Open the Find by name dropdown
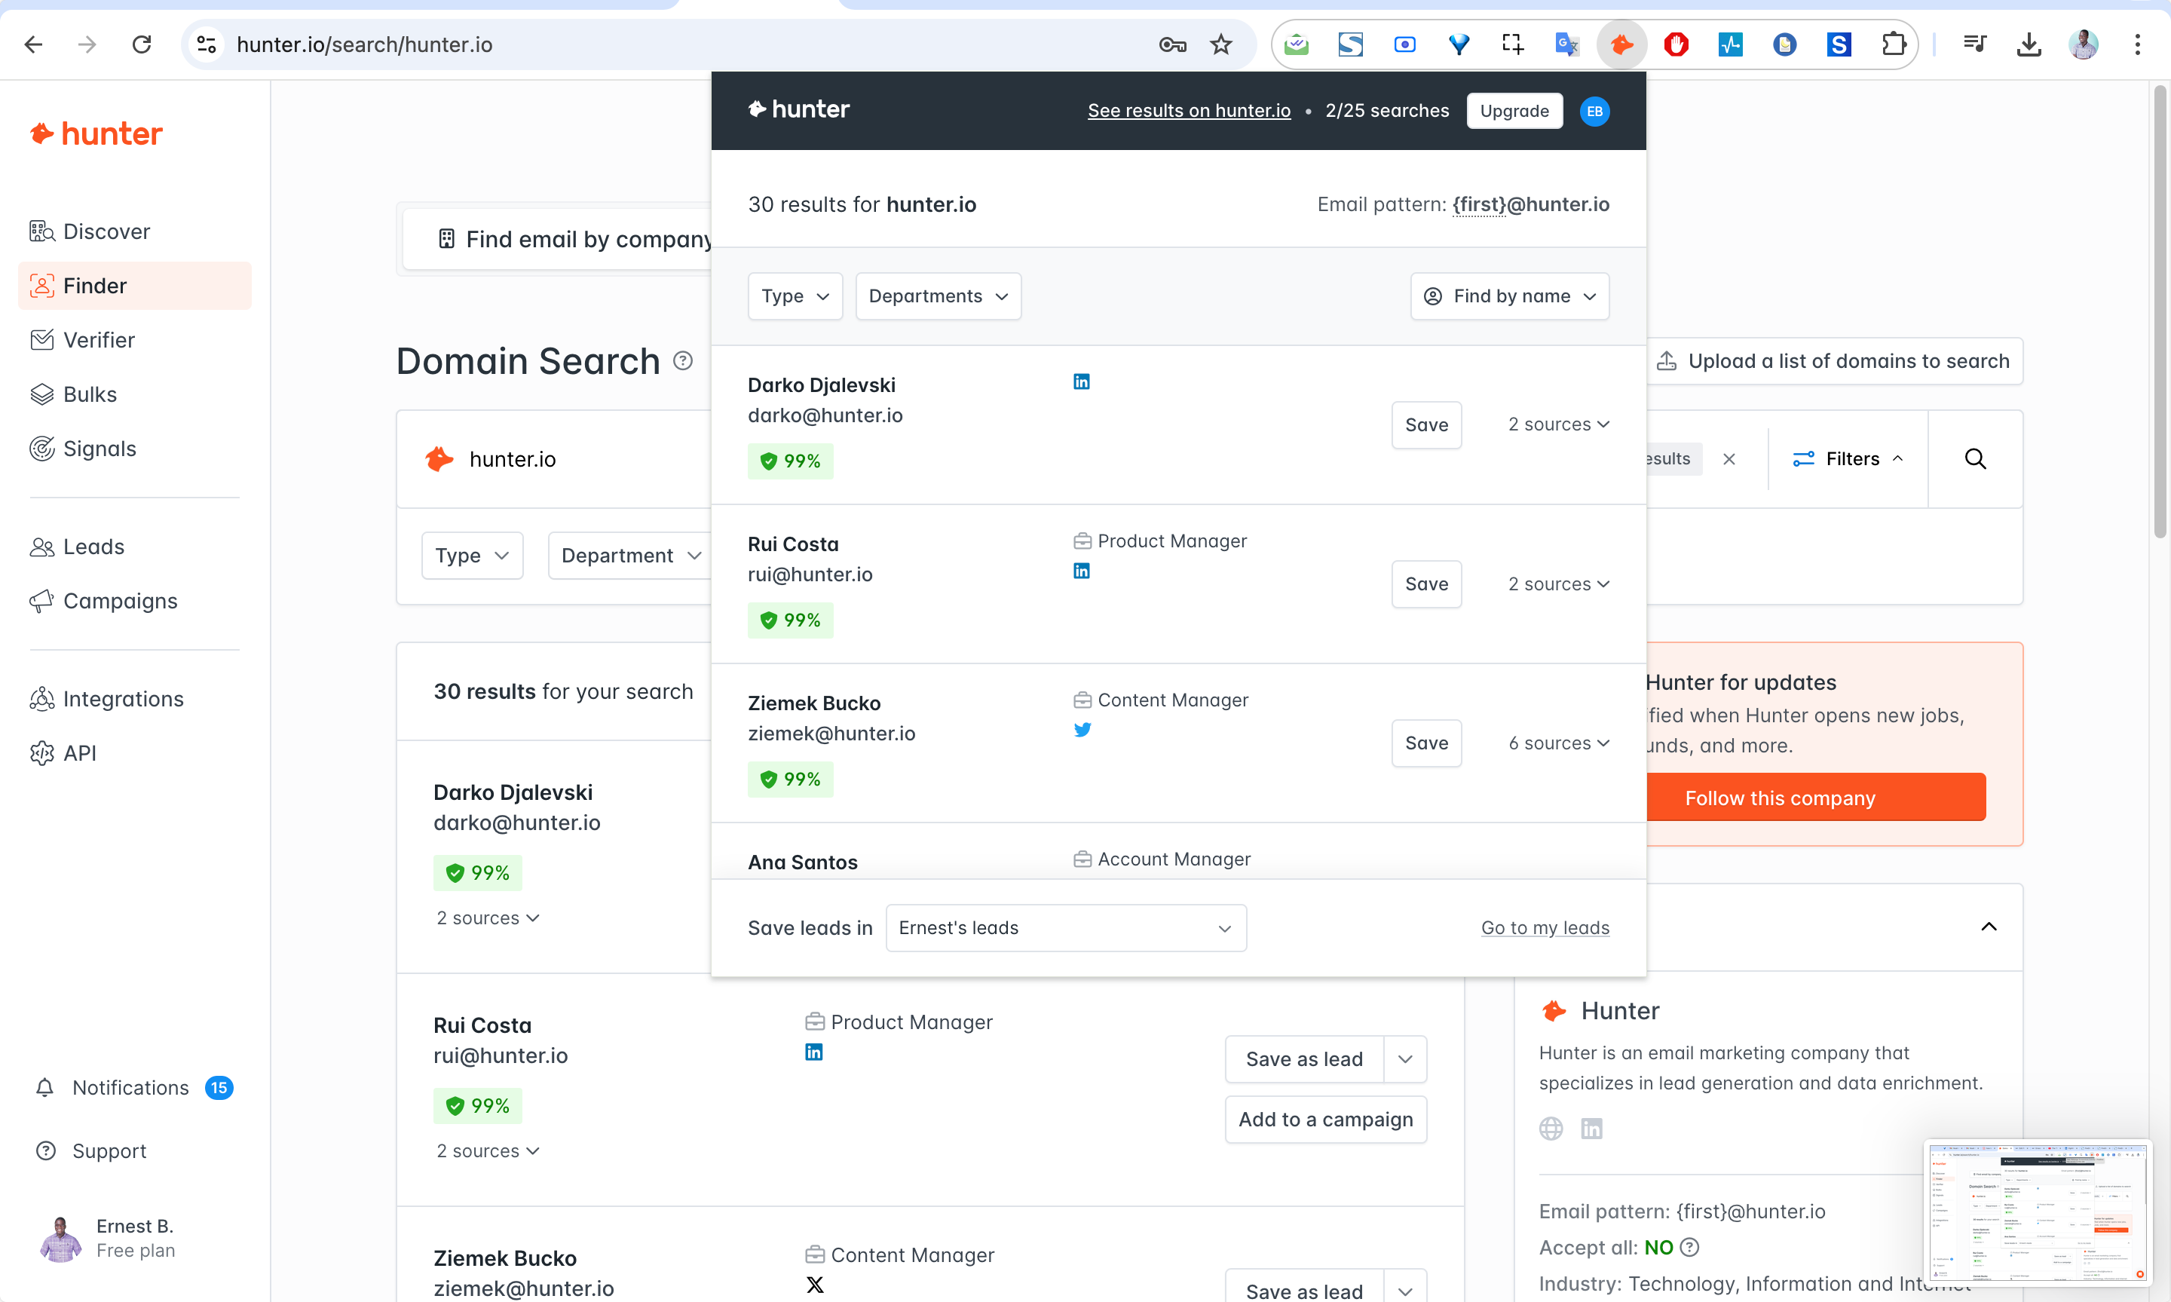Viewport: 2171px width, 1302px height. [1508, 296]
